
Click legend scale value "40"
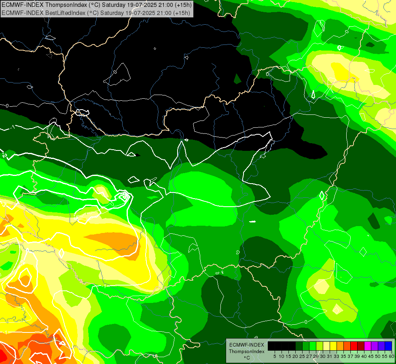[x=364, y=356]
